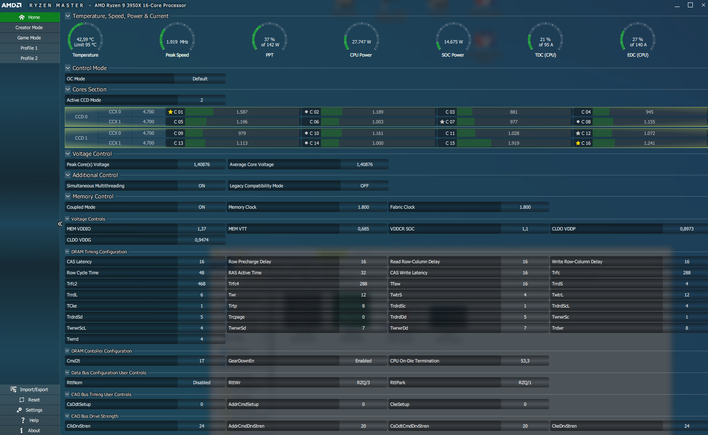This screenshot has height=435, width=708.
Task: Click the dot marker beside core C 14
Action: pyautogui.click(x=306, y=143)
